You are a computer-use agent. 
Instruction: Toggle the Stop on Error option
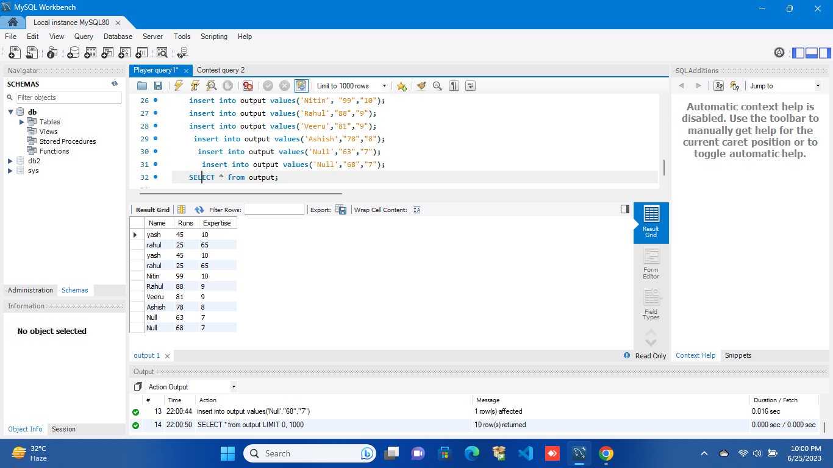(248, 85)
